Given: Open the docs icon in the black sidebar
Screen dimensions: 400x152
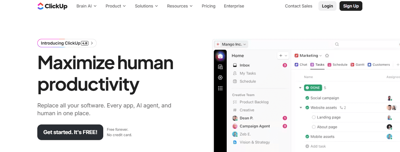Looking at the screenshot, I should click(x=220, y=67).
